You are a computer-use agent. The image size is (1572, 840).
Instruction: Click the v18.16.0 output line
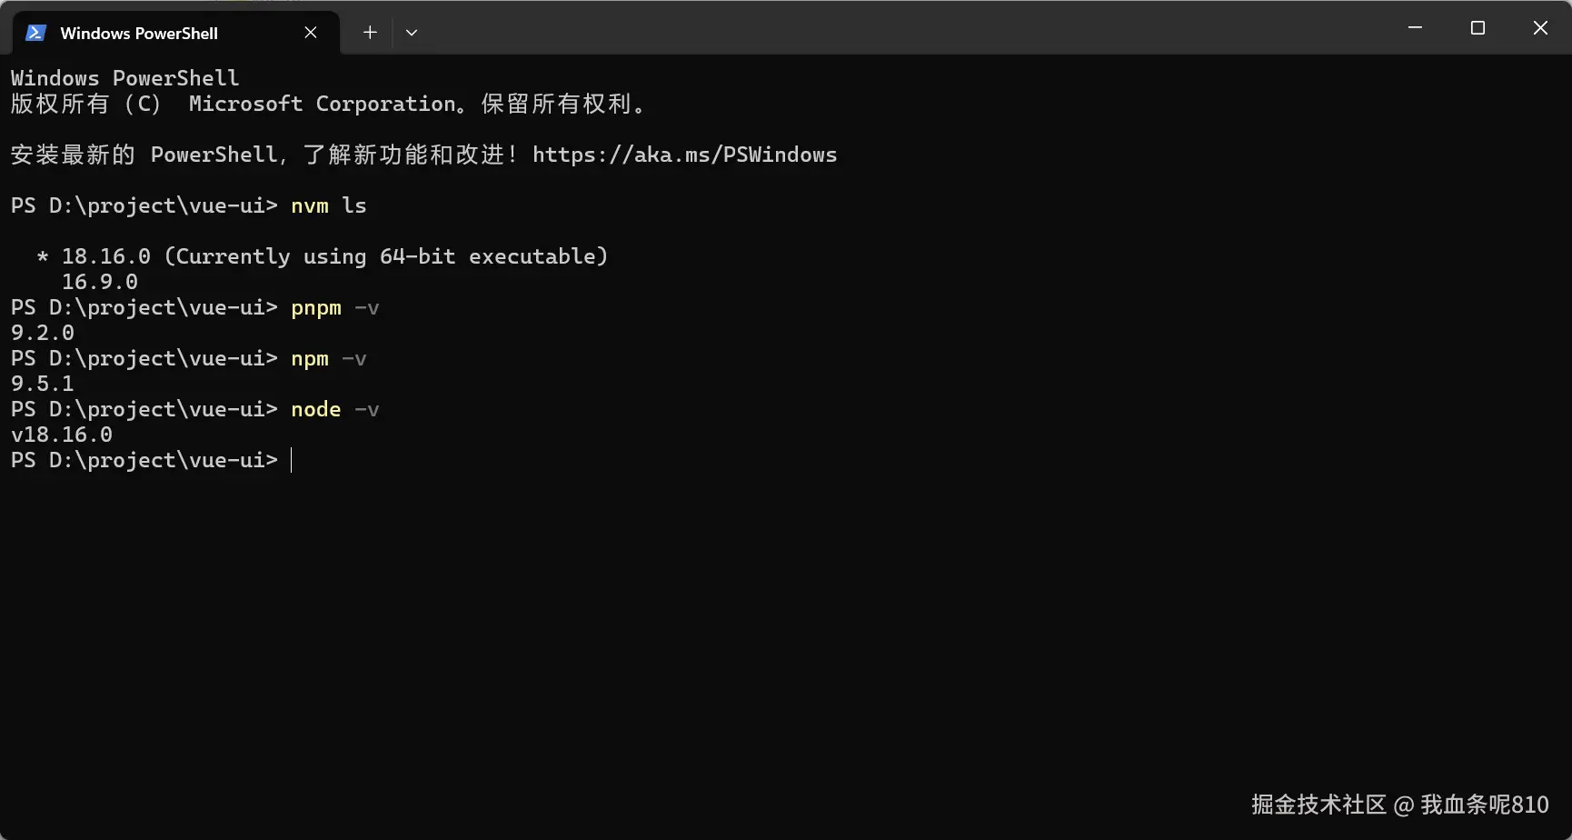click(x=62, y=435)
